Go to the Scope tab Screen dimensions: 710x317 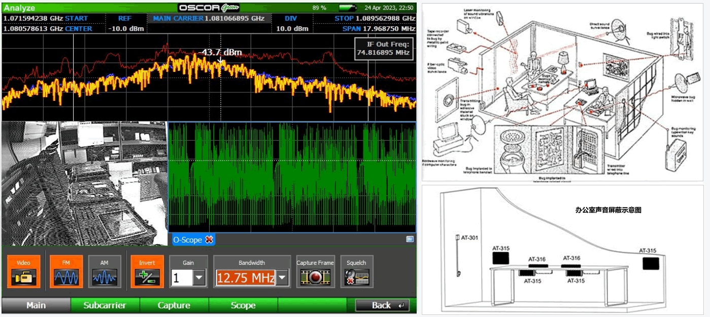click(x=243, y=305)
